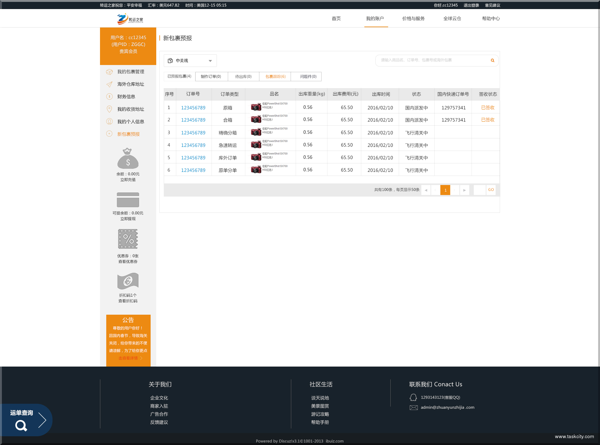Switch to the 制作订单(0) tab
Image resolution: width=600 pixels, height=445 pixels.
tap(211, 77)
